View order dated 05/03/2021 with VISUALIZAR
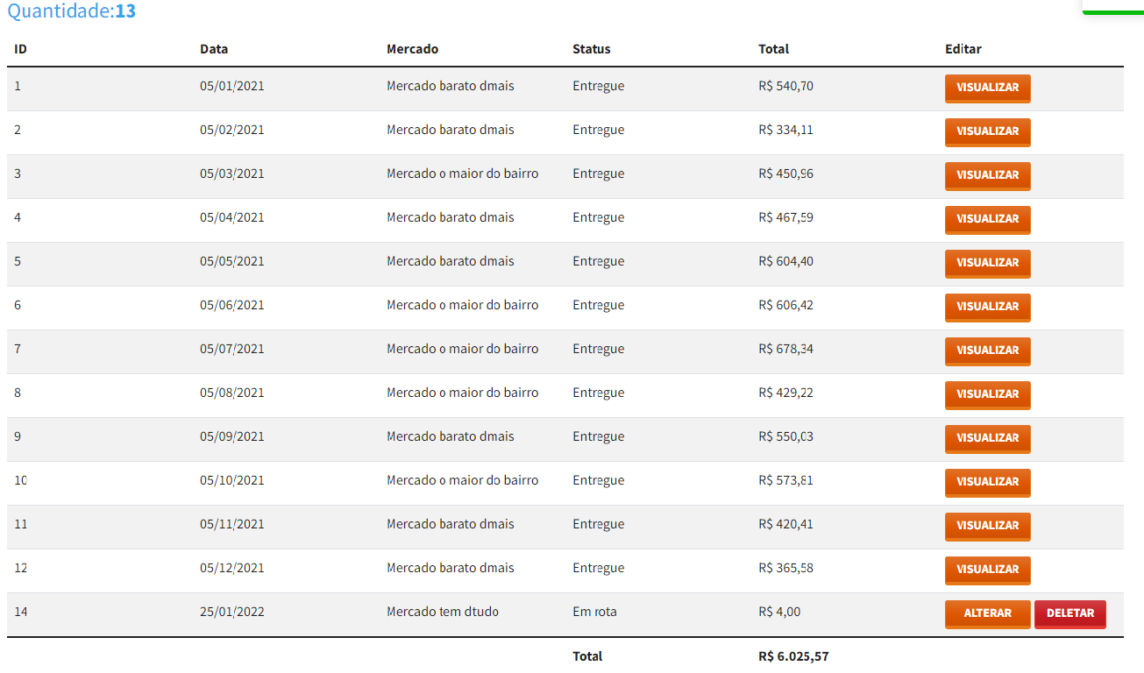This screenshot has width=1144, height=673. 987,176
